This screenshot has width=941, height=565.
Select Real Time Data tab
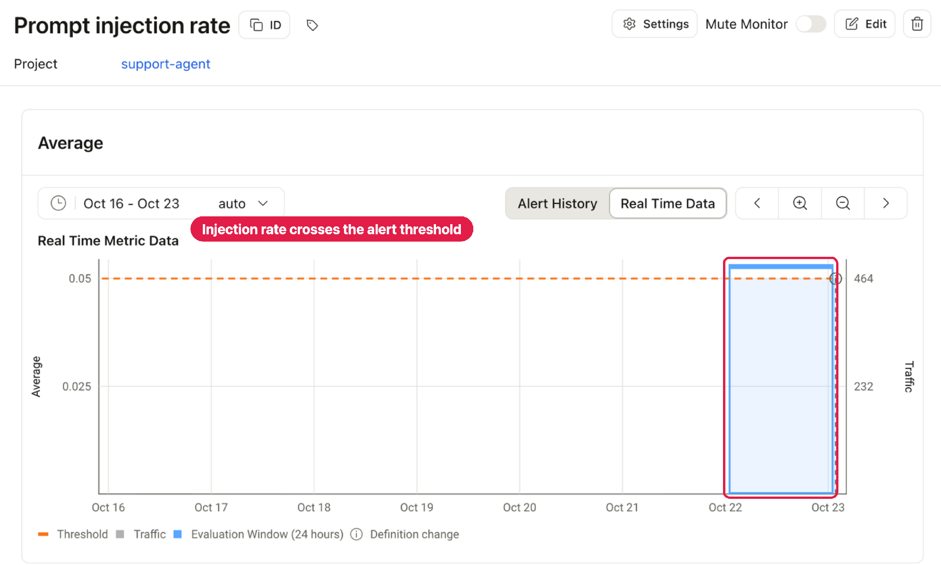(x=668, y=203)
